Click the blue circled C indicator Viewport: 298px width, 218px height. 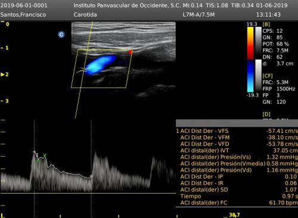[61, 35]
